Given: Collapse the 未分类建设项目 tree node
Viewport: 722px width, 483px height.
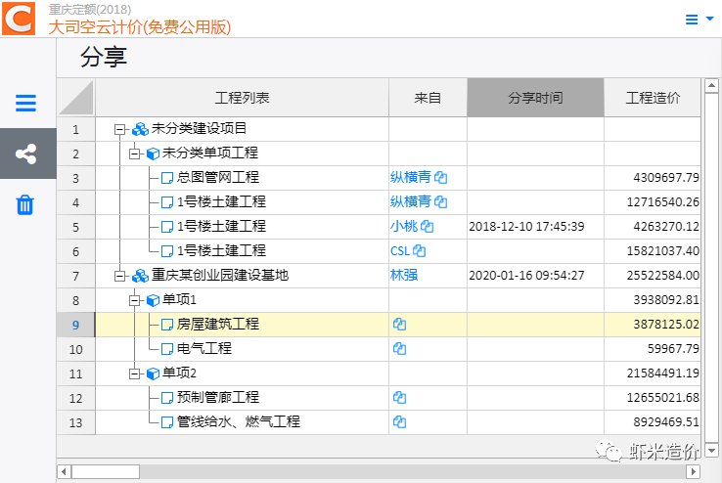Looking at the screenshot, I should tap(119, 130).
